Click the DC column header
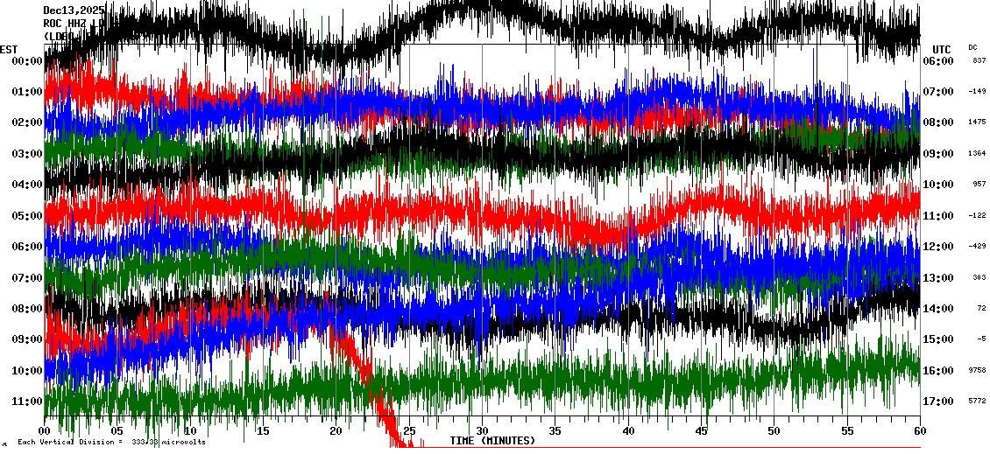This screenshot has width=990, height=454. (972, 47)
